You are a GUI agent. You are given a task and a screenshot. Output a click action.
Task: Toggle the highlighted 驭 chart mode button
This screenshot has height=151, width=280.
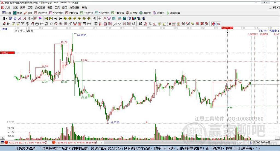(x=36, y=18)
